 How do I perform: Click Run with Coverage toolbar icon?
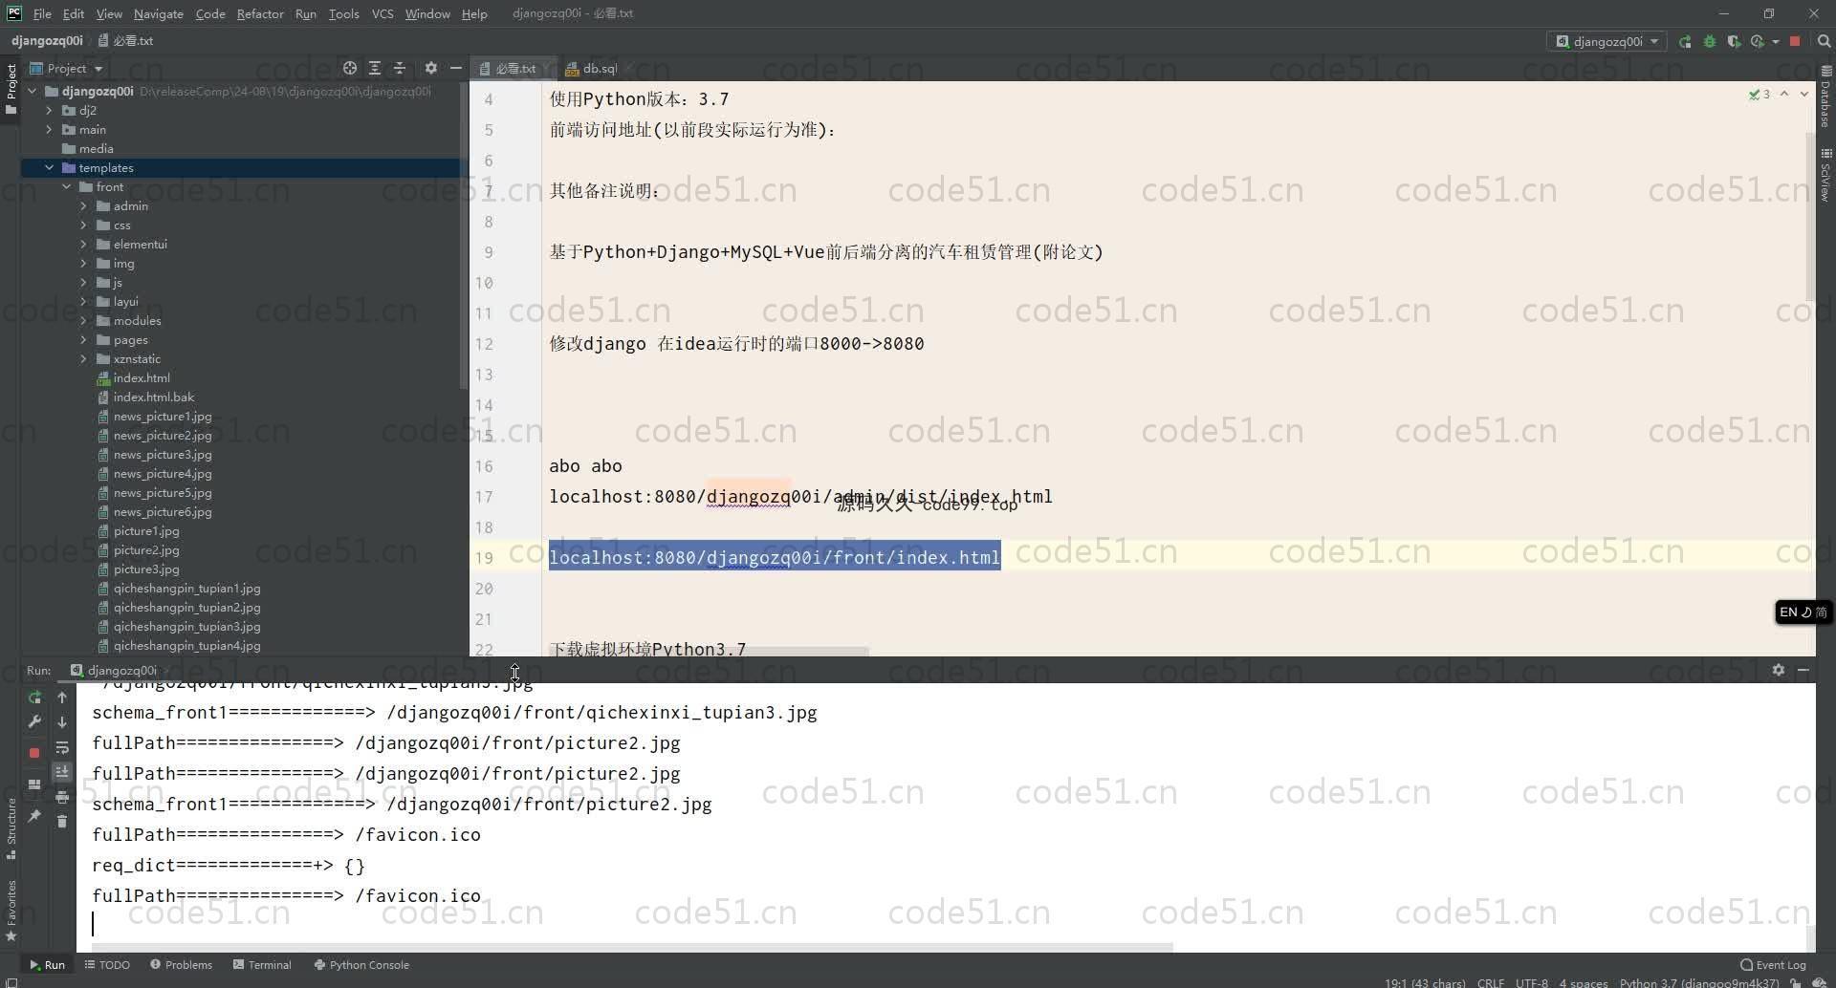1734,41
